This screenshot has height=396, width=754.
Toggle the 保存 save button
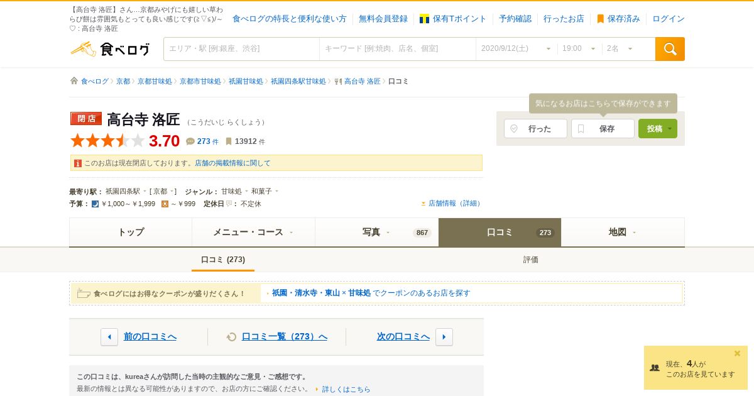point(603,129)
